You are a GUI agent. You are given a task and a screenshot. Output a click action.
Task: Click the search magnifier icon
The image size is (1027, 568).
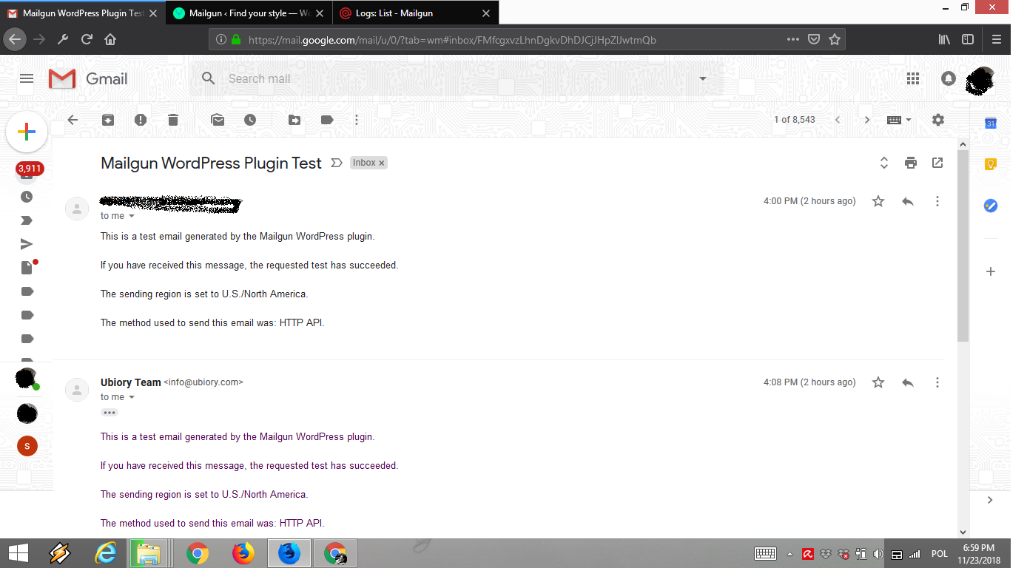(209, 78)
